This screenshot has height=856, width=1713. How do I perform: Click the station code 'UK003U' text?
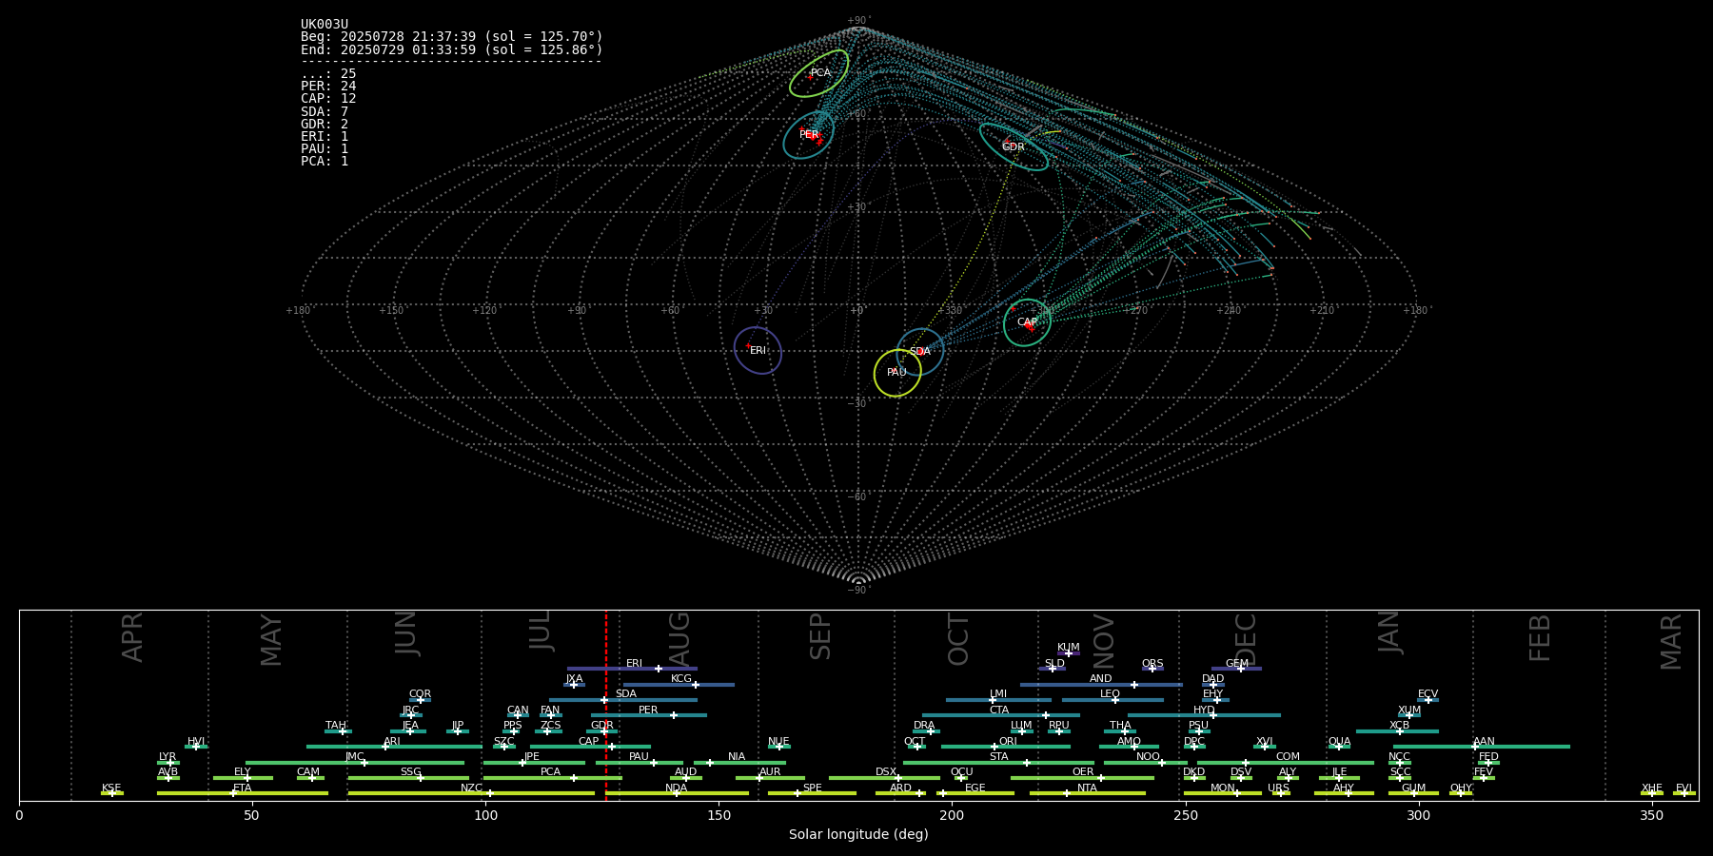pyautogui.click(x=325, y=25)
